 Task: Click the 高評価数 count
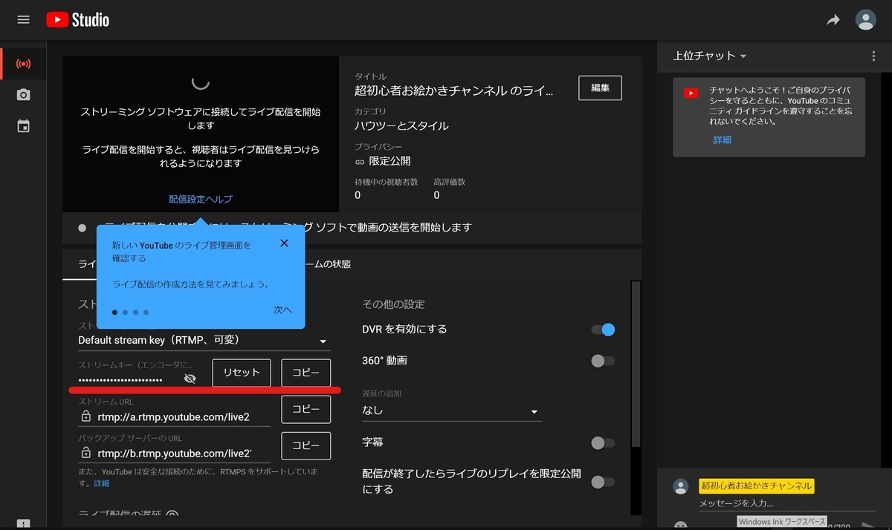pos(436,195)
